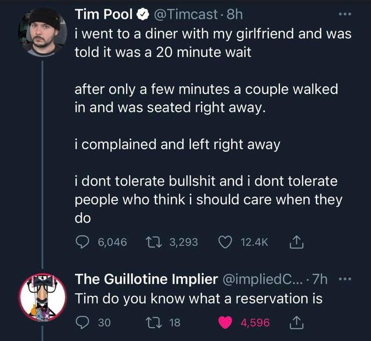Viewport: 371px width, 341px height.
Task: Open the 7h timestamp of reply
Action: [x=320, y=280]
